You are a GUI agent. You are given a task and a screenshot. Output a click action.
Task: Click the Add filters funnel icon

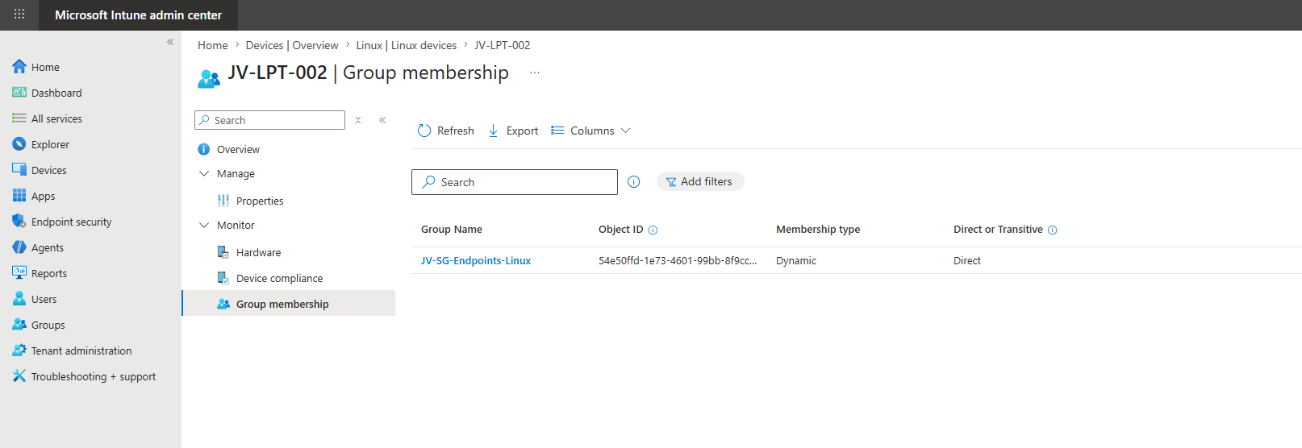pos(671,182)
